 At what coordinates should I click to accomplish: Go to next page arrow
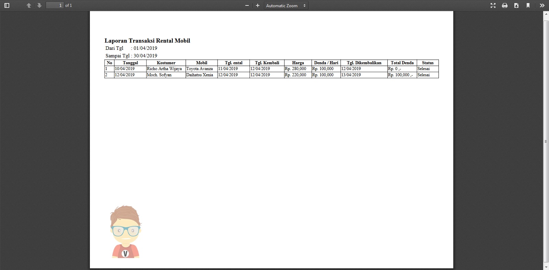tap(39, 5)
